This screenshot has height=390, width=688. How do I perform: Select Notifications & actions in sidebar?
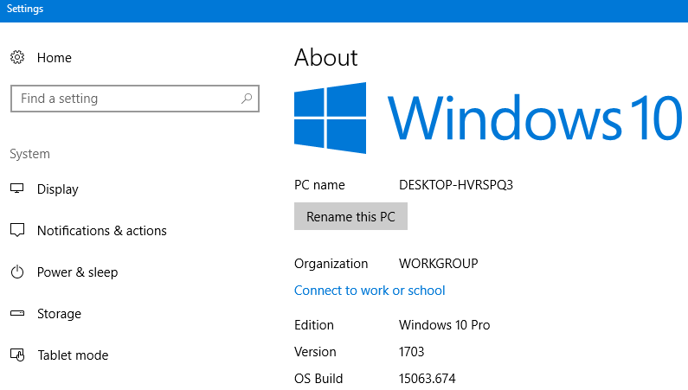coord(101,231)
